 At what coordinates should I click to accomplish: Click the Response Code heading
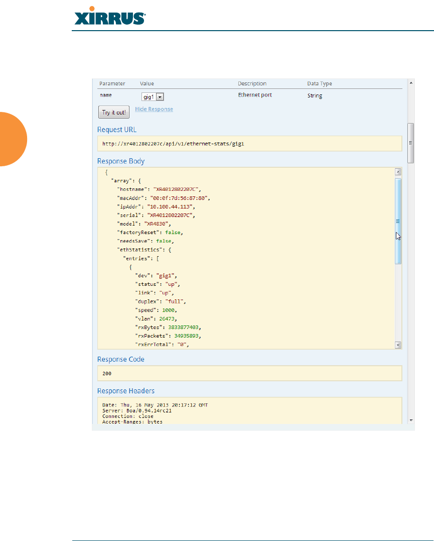coord(120,359)
